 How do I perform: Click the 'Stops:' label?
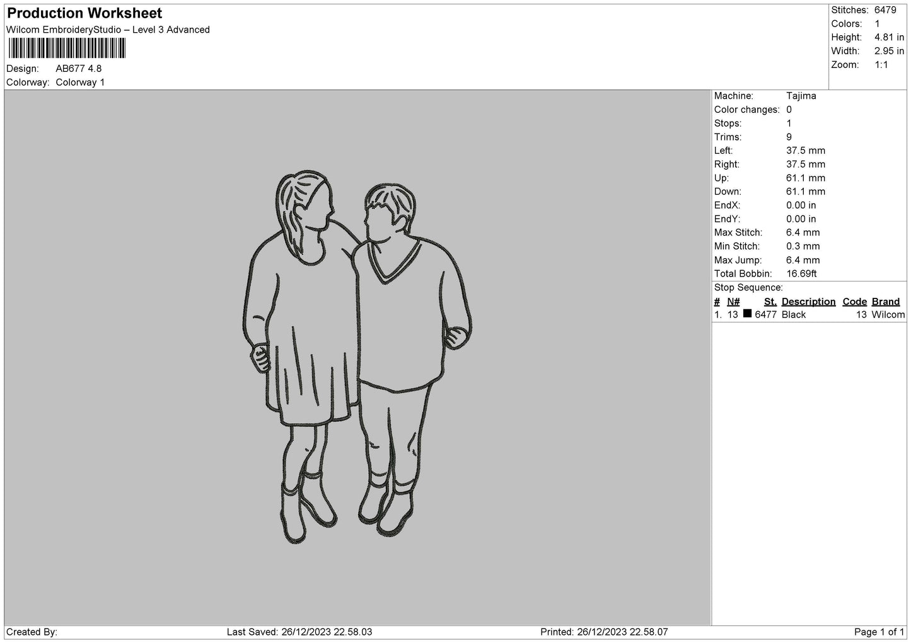click(728, 123)
